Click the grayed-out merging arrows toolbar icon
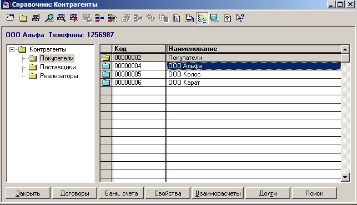Screen dimensions: 357x205 138,18
